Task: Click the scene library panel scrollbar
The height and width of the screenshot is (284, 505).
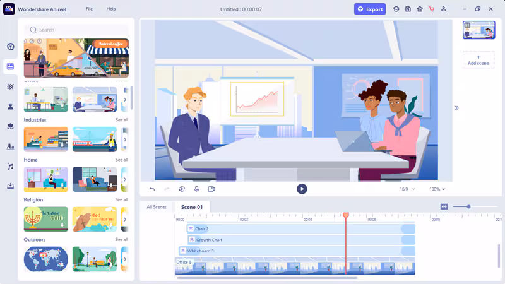Action: tap(132, 98)
